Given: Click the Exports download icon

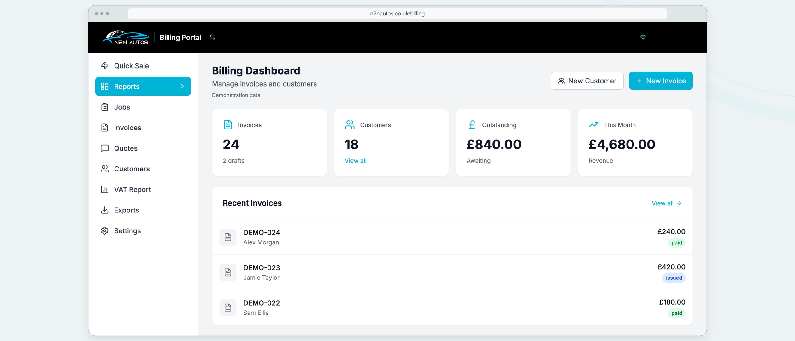Looking at the screenshot, I should [104, 210].
